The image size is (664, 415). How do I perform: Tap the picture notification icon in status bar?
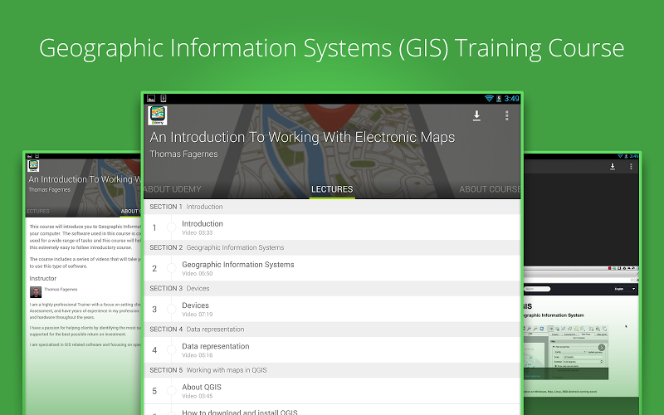[151, 99]
